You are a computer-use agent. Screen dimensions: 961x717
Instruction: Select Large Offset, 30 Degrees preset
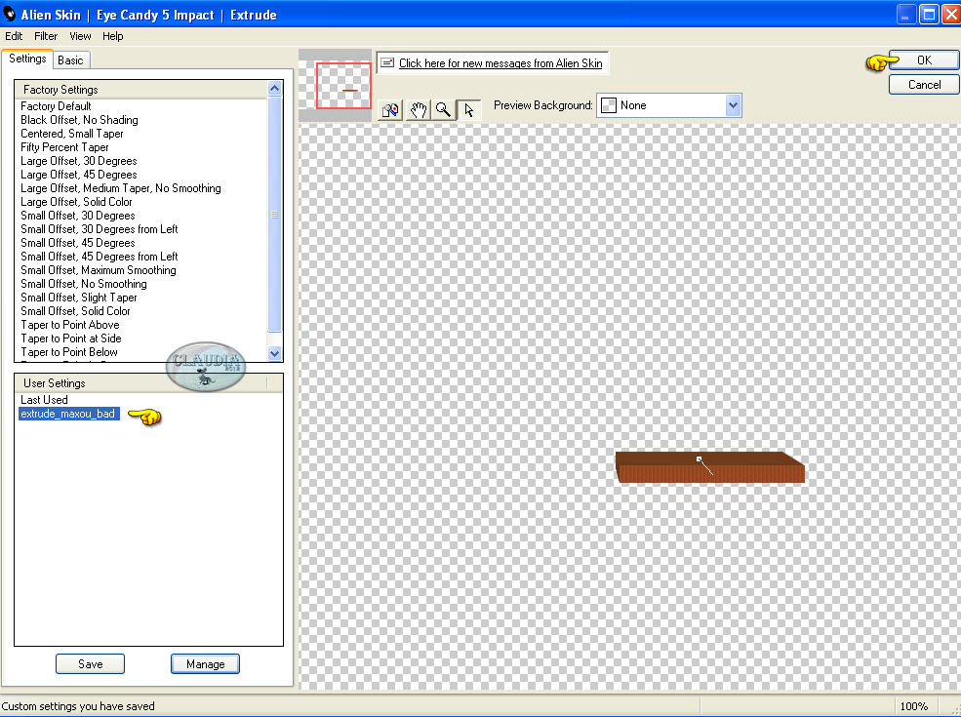pyautogui.click(x=78, y=161)
